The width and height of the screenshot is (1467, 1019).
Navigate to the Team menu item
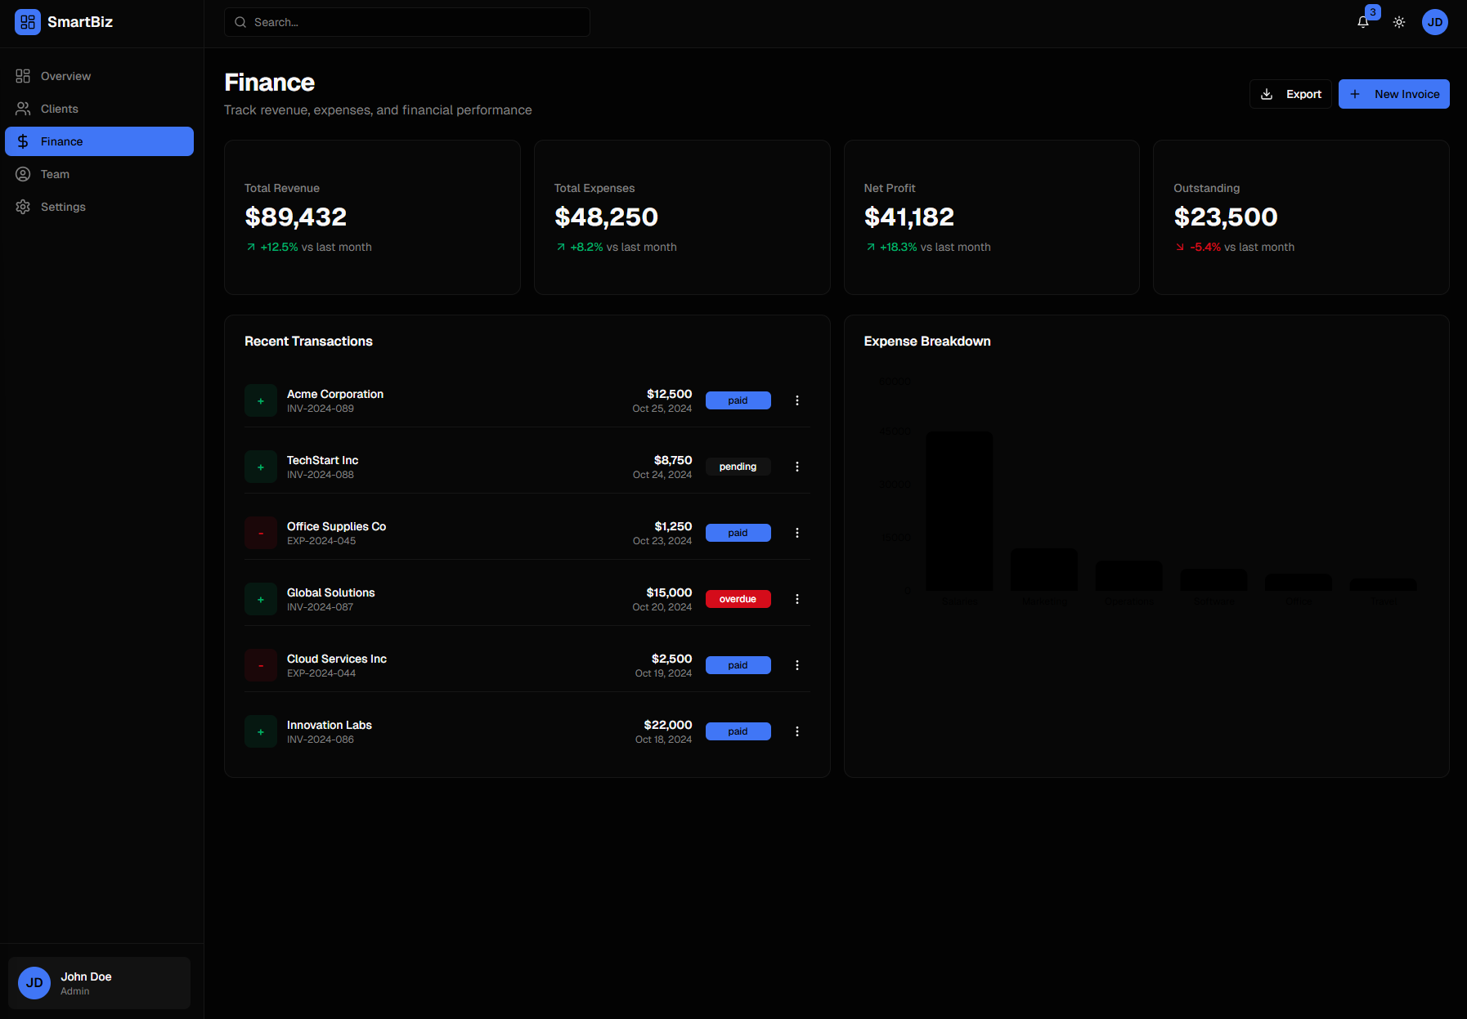pyautogui.click(x=55, y=173)
